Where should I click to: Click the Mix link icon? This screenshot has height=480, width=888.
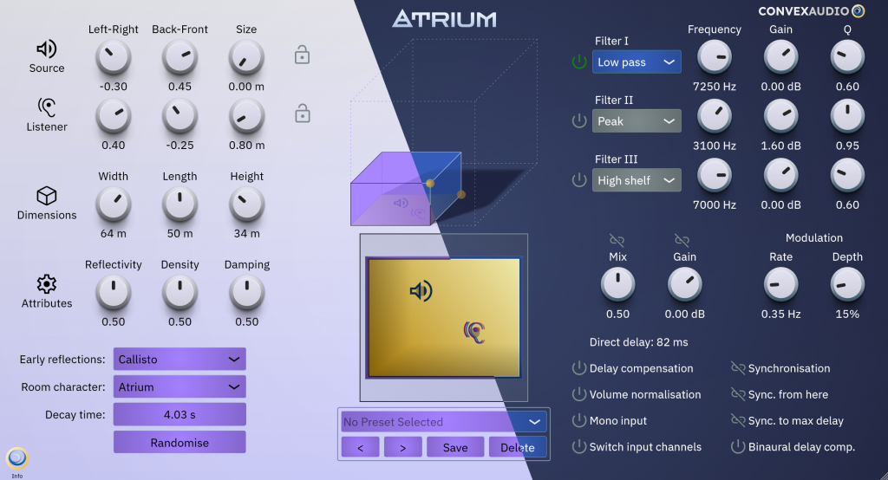(617, 240)
